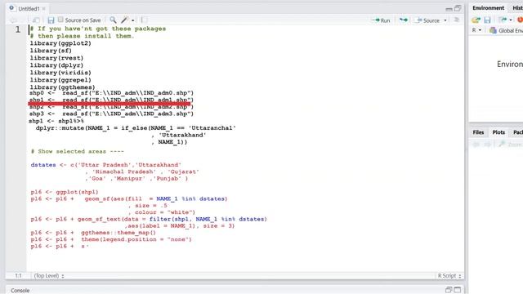The width and height of the screenshot is (523, 294).
Task: Load workspace icon in Environment pane
Action: [x=476, y=20]
